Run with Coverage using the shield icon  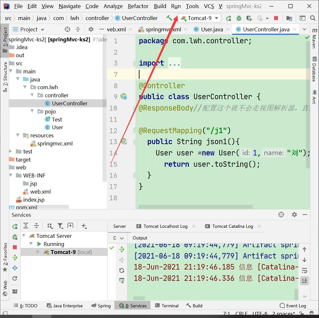249,18
